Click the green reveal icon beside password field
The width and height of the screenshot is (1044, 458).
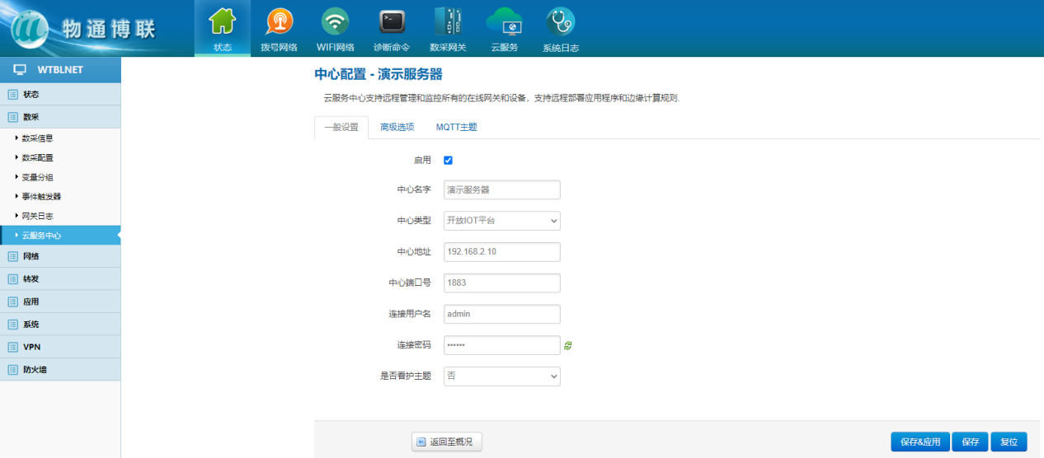tap(568, 346)
